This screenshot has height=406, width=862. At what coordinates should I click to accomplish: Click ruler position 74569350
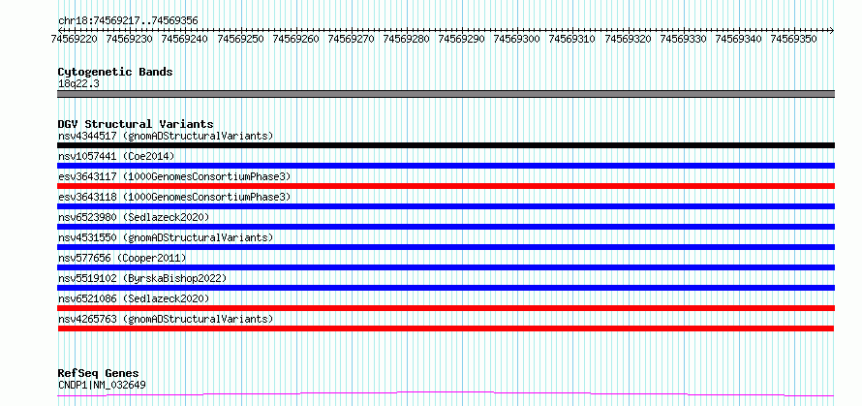click(x=794, y=39)
